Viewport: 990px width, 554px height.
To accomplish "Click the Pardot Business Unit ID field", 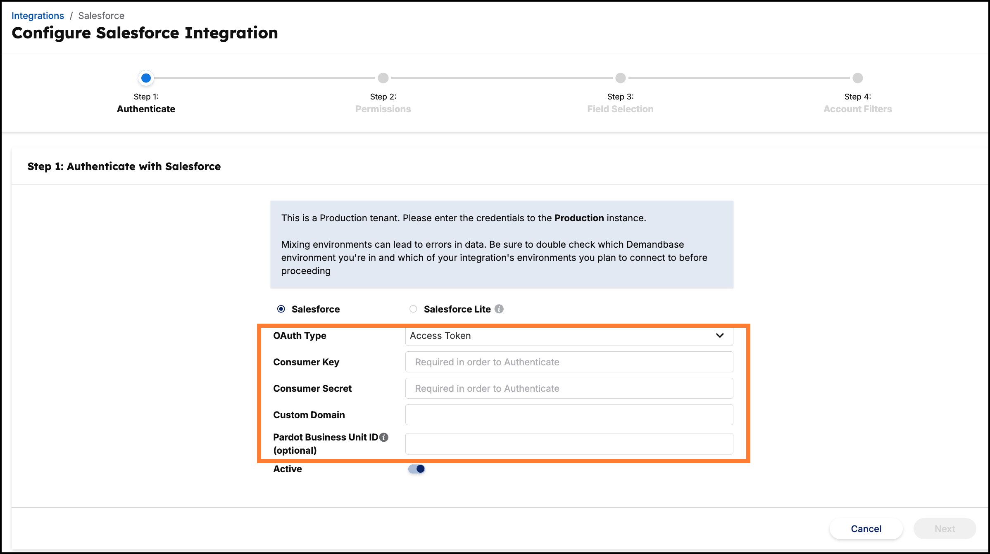I will point(569,444).
